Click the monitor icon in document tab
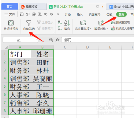This screenshot has height=118, width=134. pos(98,7)
